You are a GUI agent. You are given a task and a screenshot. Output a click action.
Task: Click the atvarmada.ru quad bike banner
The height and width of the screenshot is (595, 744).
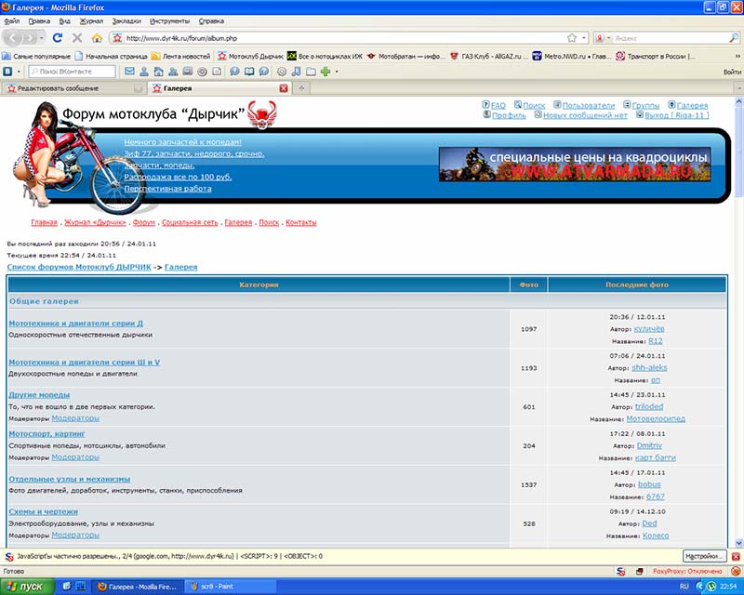tap(575, 165)
